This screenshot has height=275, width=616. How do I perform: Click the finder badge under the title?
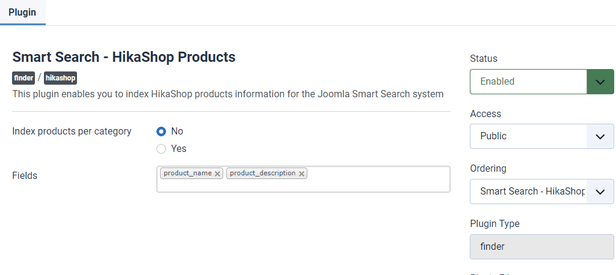(x=23, y=78)
